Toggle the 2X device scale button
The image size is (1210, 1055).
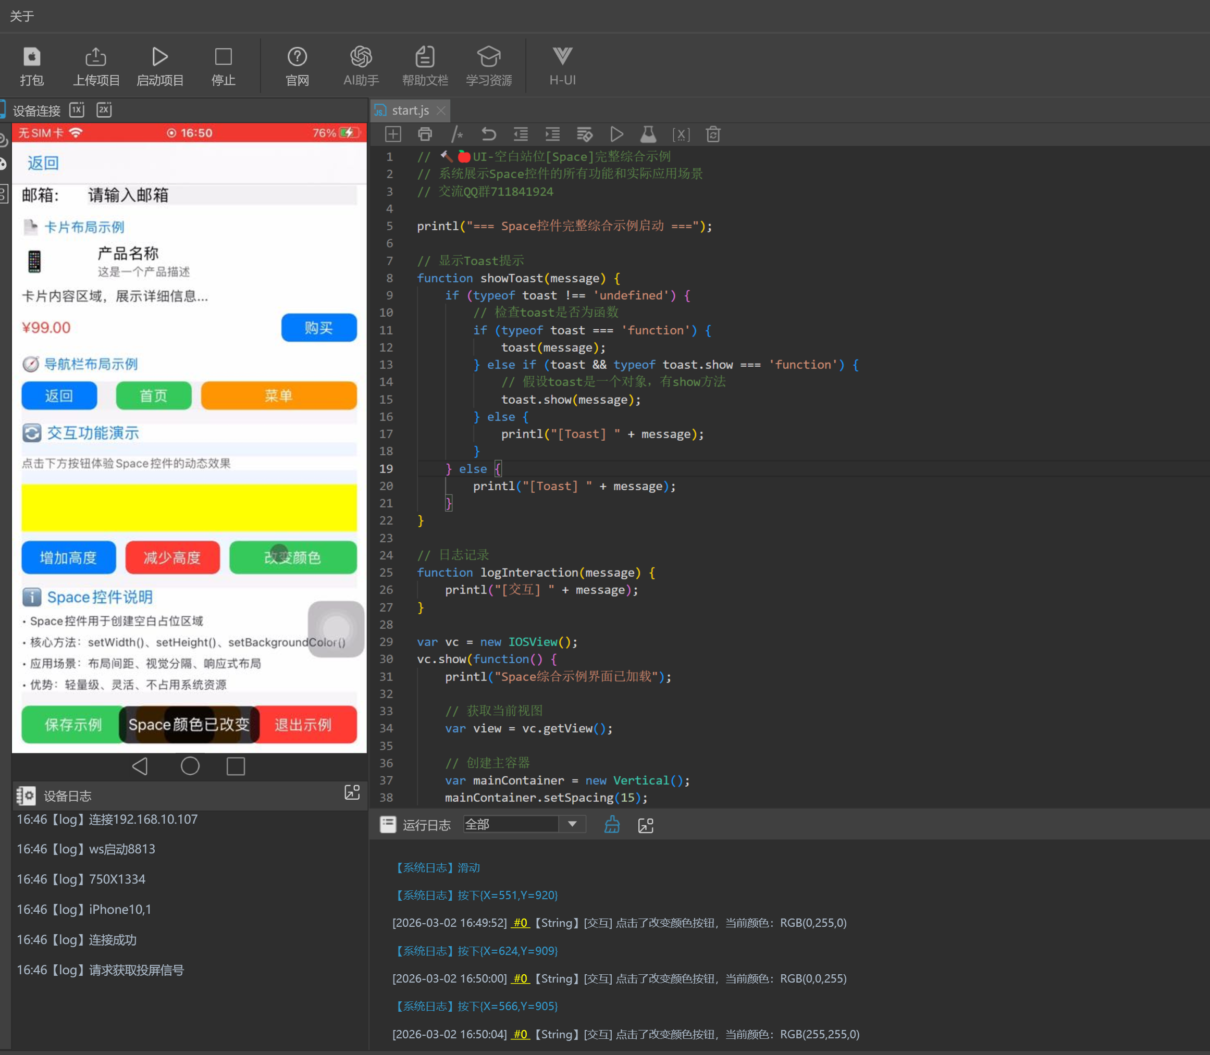104,110
